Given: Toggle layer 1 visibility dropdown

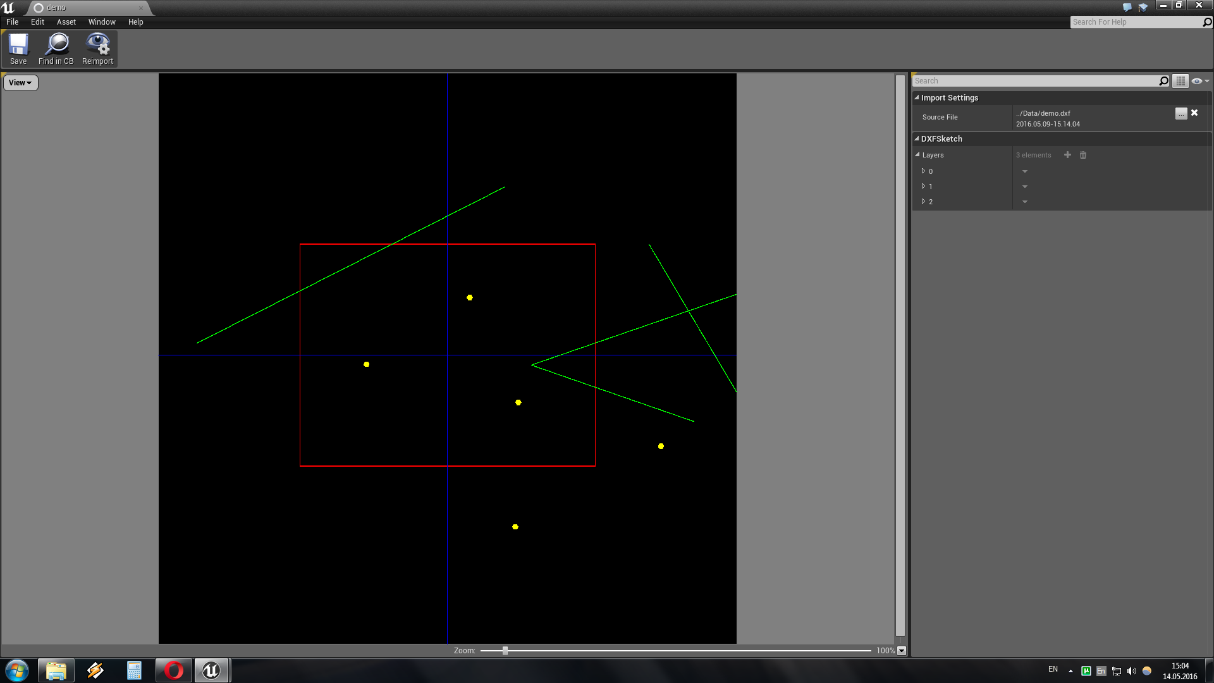Looking at the screenshot, I should pyautogui.click(x=1024, y=186).
